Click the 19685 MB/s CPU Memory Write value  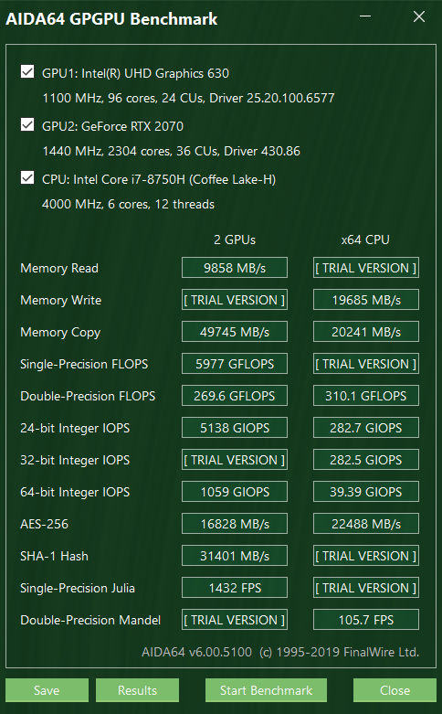coord(366,300)
